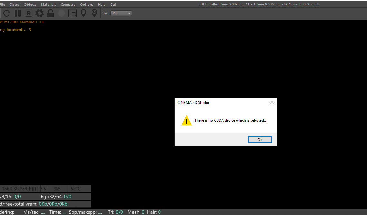Click the GPU temperature 52°C cell
The image size is (367, 215).
pyautogui.click(x=76, y=189)
